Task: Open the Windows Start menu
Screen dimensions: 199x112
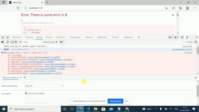Action: click(x=4, y=109)
